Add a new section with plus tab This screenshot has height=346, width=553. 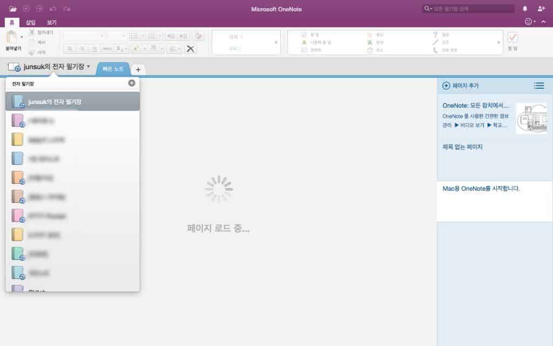click(x=138, y=70)
